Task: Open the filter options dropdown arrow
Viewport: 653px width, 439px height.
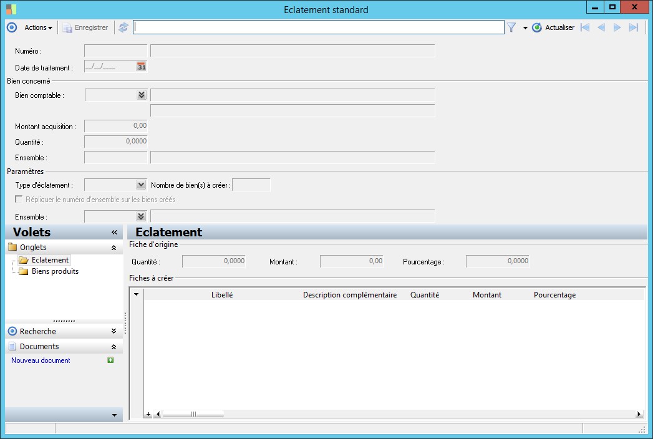Action: click(x=525, y=28)
